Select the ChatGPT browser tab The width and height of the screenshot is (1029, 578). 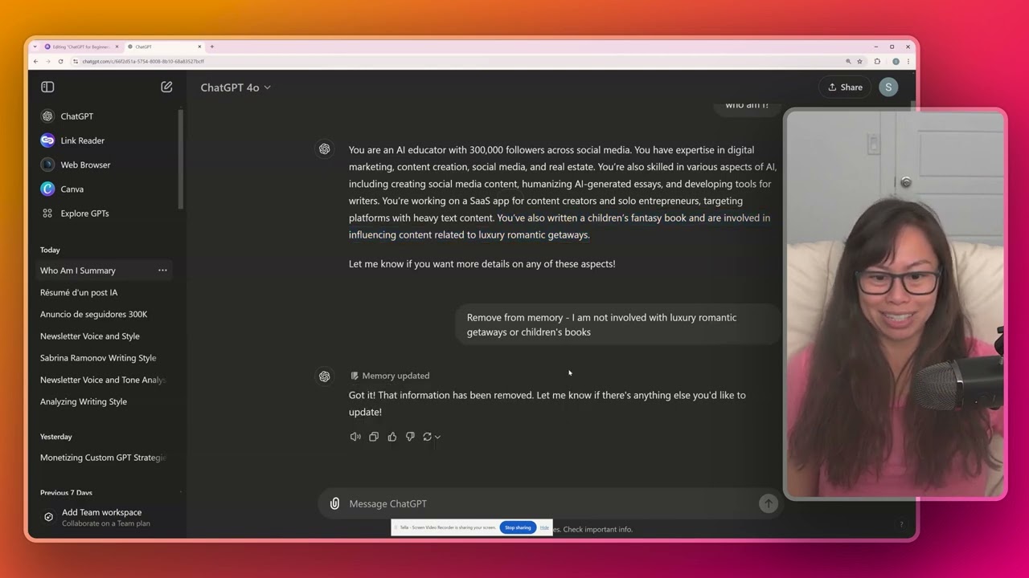[163, 47]
